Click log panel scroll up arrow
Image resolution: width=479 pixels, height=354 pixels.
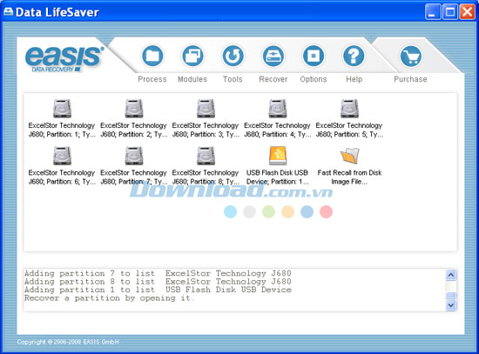451,275
